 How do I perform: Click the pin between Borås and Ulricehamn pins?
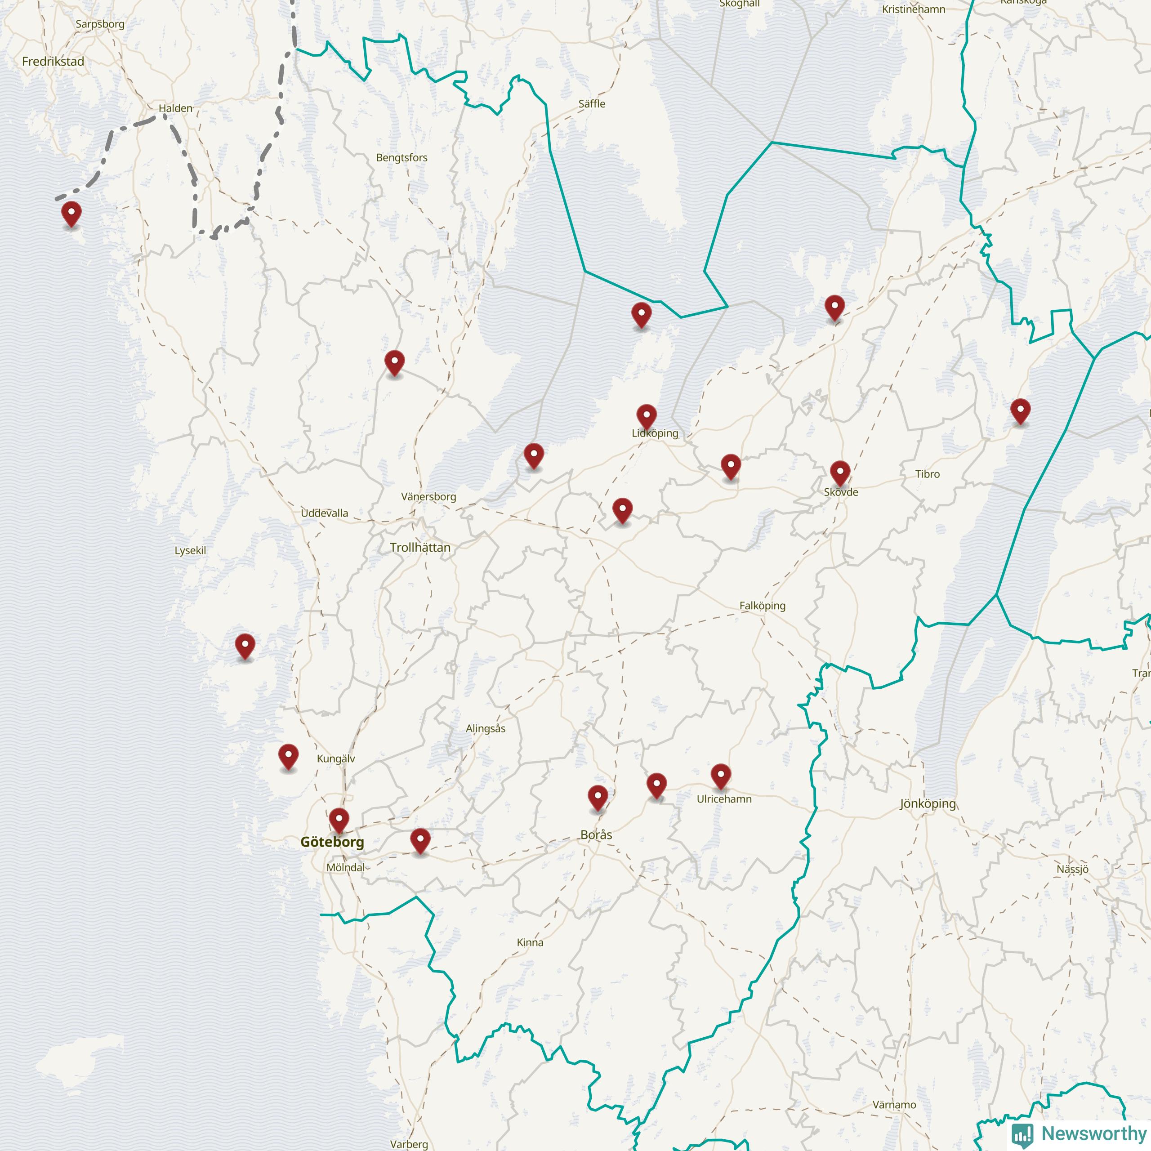pos(656,786)
